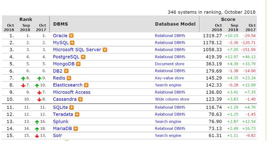Click the DBMS column header
The height and width of the screenshot is (141, 269).
pos(61,24)
